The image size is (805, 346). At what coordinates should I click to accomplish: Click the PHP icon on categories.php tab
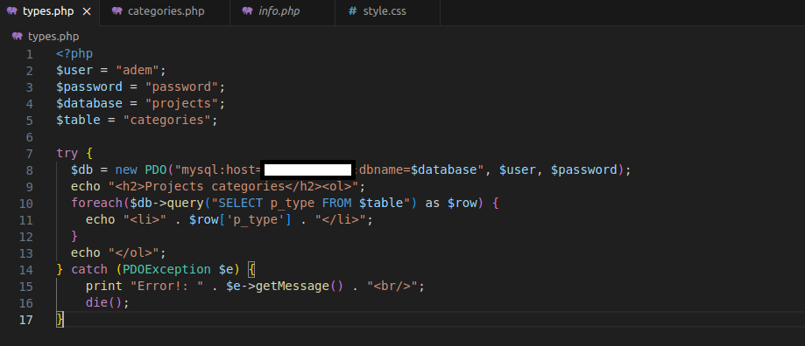tap(117, 10)
